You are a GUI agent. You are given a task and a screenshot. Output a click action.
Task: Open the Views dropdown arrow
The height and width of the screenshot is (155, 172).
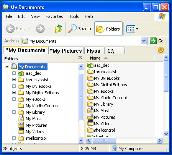pyautogui.click(x=137, y=29)
